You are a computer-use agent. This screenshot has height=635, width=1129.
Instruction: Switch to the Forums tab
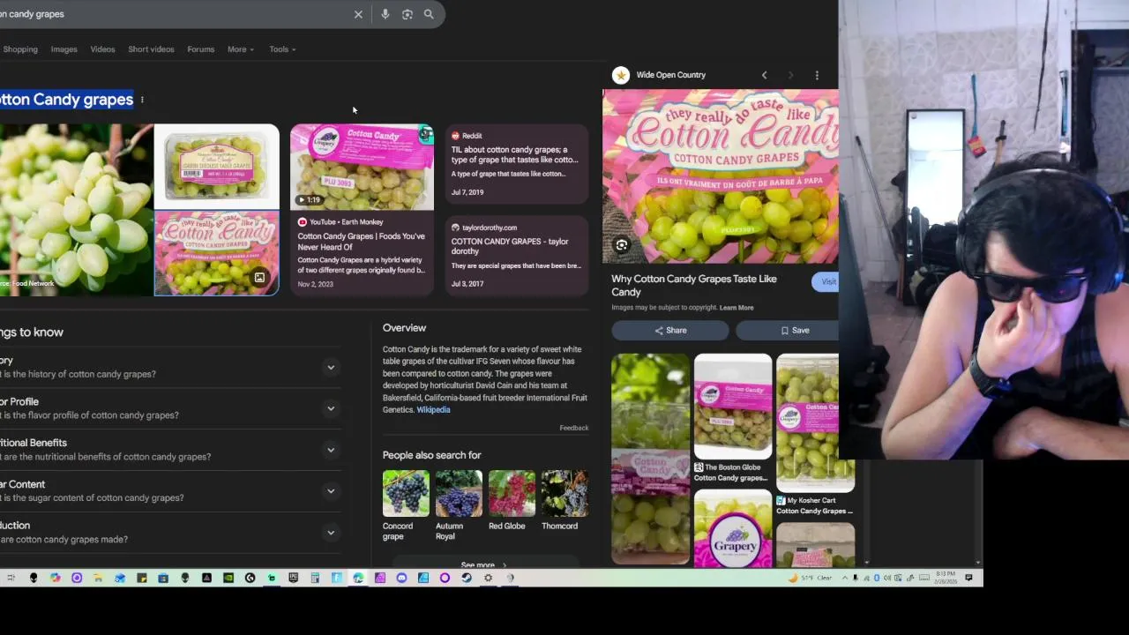pos(200,49)
